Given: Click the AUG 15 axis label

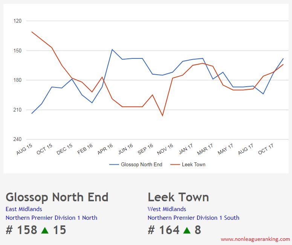Looking at the screenshot, I should (x=24, y=149).
